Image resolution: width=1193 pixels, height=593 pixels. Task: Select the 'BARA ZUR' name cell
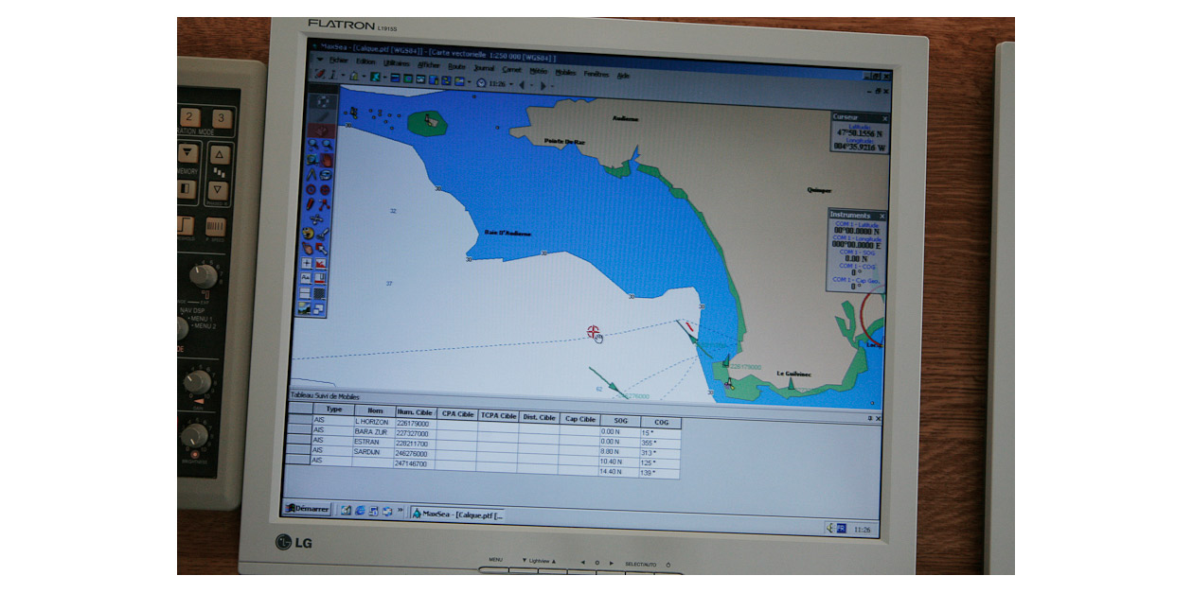[x=374, y=431]
